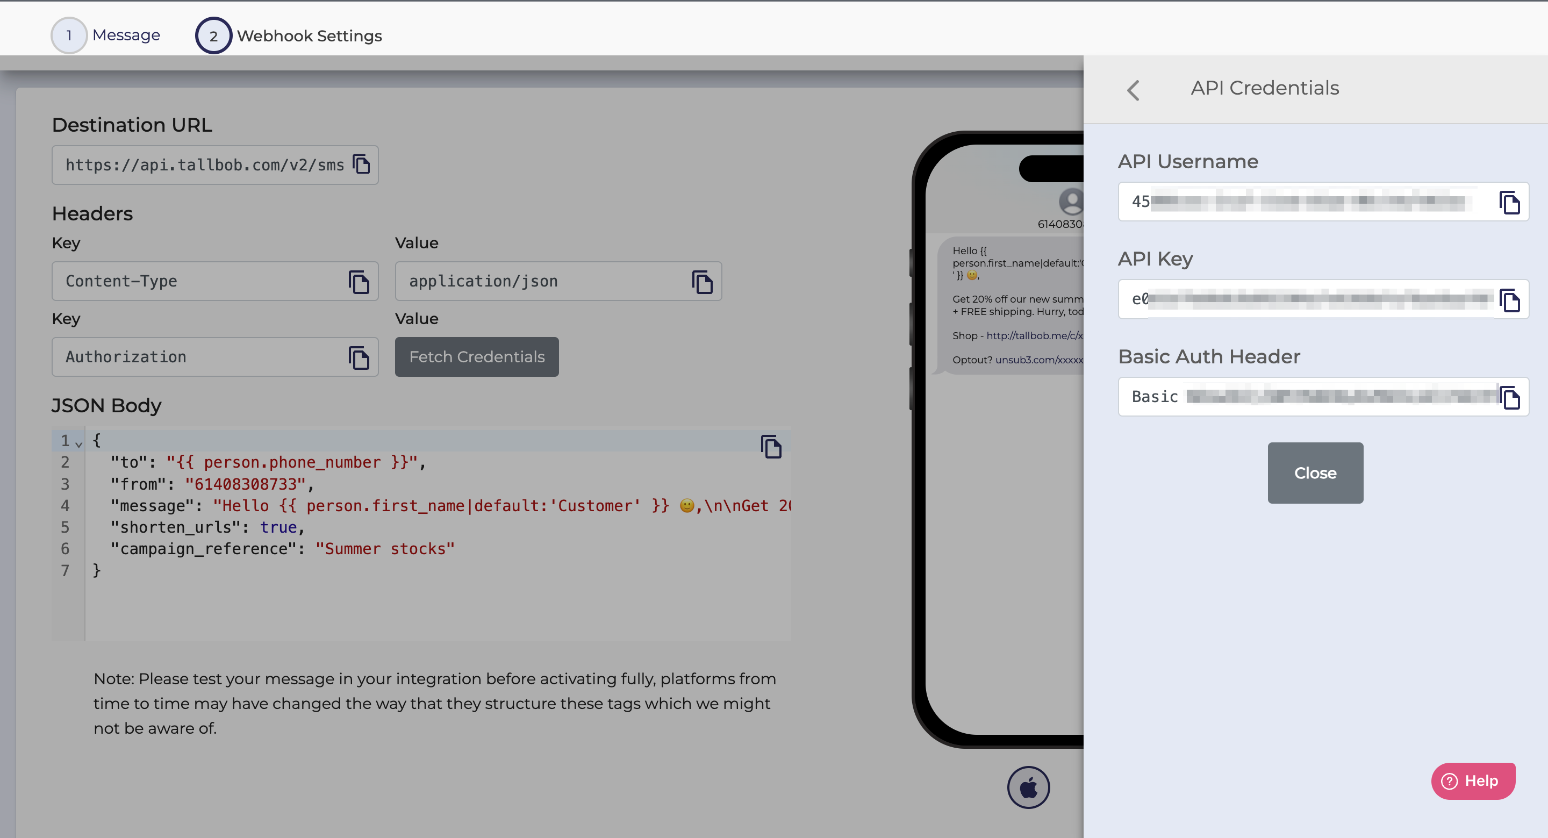The image size is (1548, 838).
Task: Close the API Credentials panel
Action: [x=1315, y=472]
